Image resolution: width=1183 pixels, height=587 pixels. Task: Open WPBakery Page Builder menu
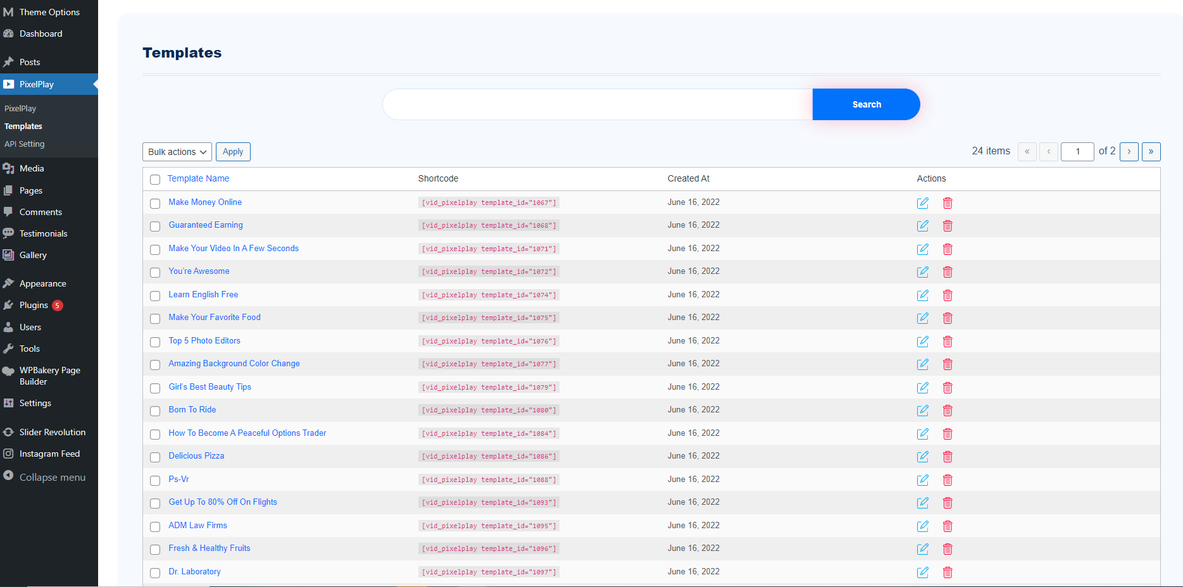tap(49, 376)
